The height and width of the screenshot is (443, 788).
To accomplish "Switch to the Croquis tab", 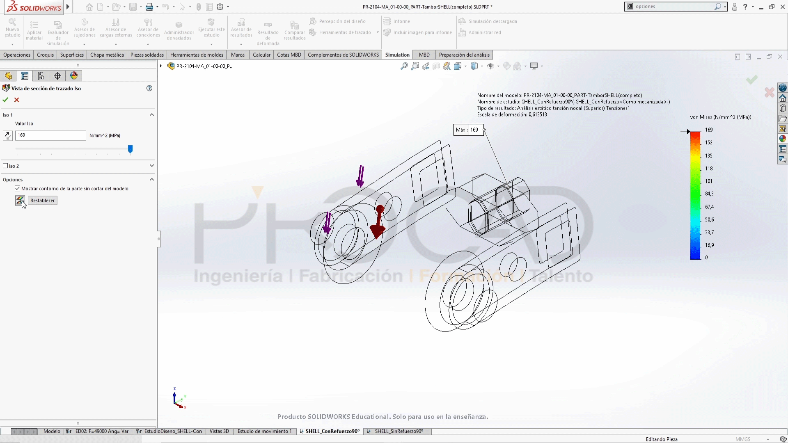I will tap(45, 55).
